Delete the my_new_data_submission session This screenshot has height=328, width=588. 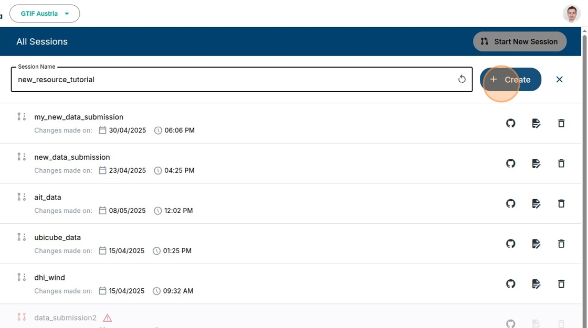561,123
